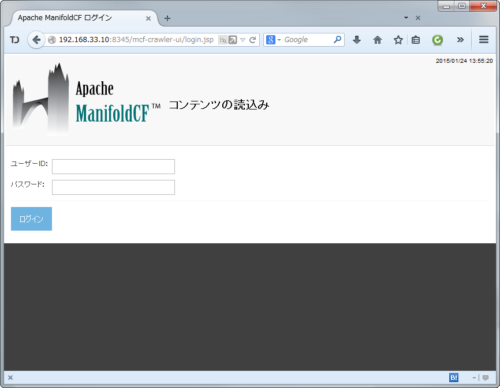Minimize the browser window

coord(446,6)
